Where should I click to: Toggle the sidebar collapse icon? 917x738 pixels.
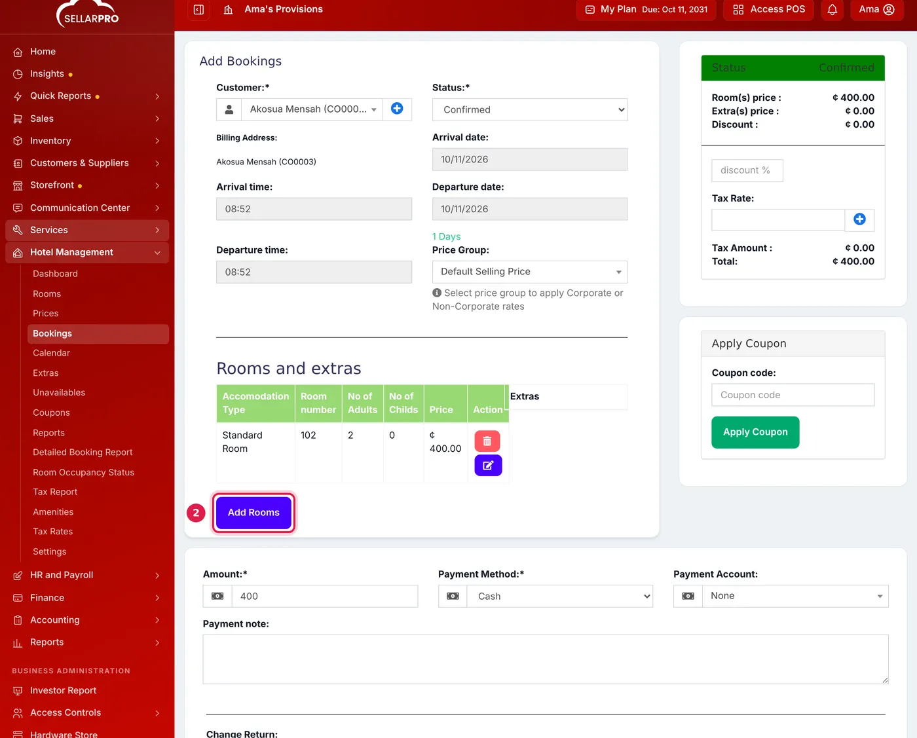(199, 10)
